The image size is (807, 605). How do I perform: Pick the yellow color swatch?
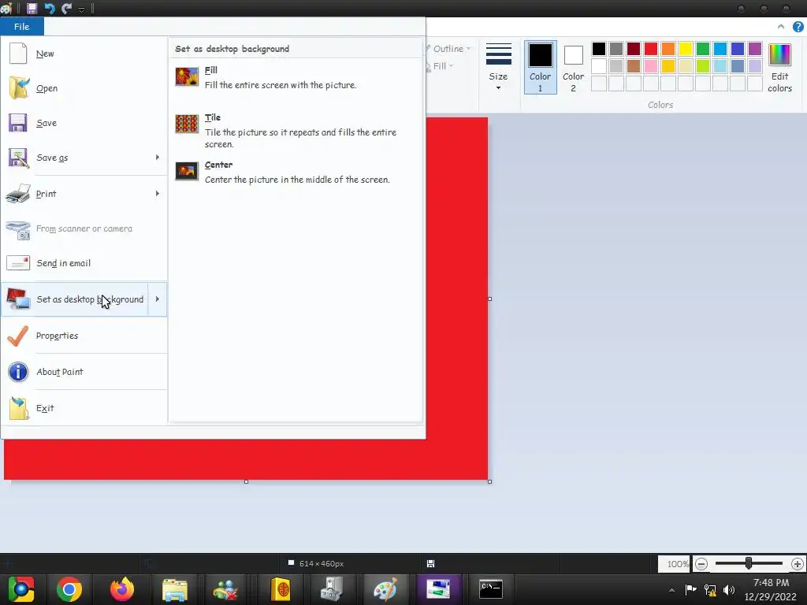click(685, 49)
